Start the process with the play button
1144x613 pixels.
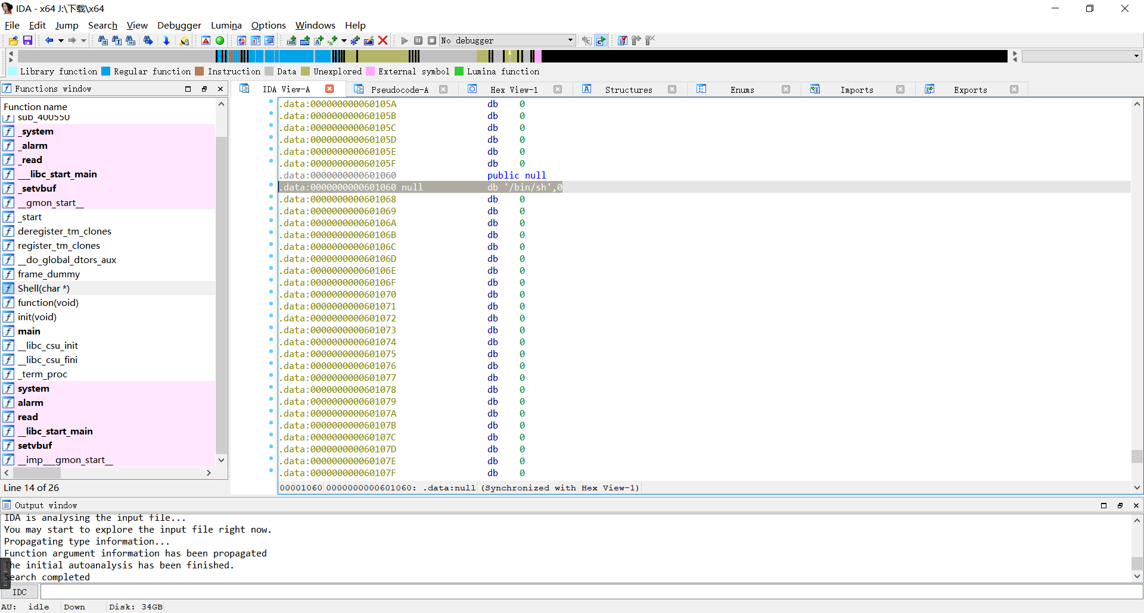click(x=405, y=40)
